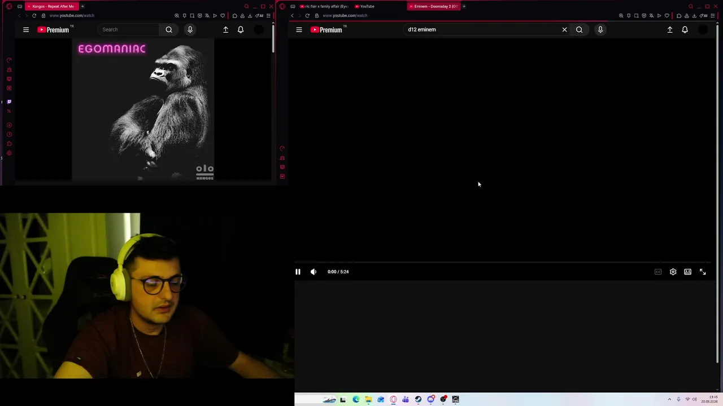This screenshot has width=723, height=406.
Task: Mute the right window video volume
Action: pos(313,272)
